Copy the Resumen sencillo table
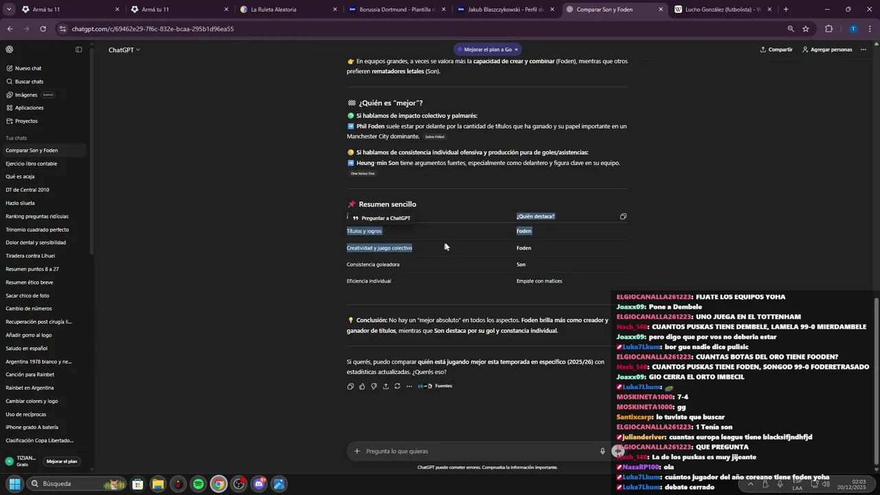This screenshot has width=880, height=495. tap(623, 217)
